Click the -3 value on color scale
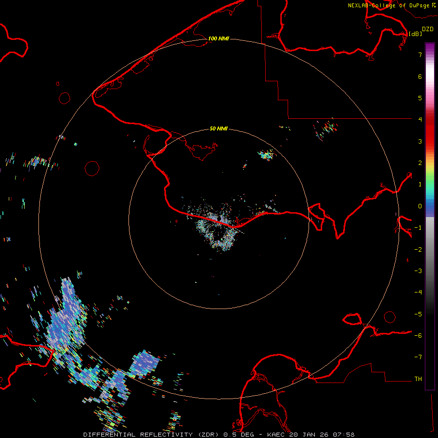The height and width of the screenshot is (438, 438). (x=418, y=271)
